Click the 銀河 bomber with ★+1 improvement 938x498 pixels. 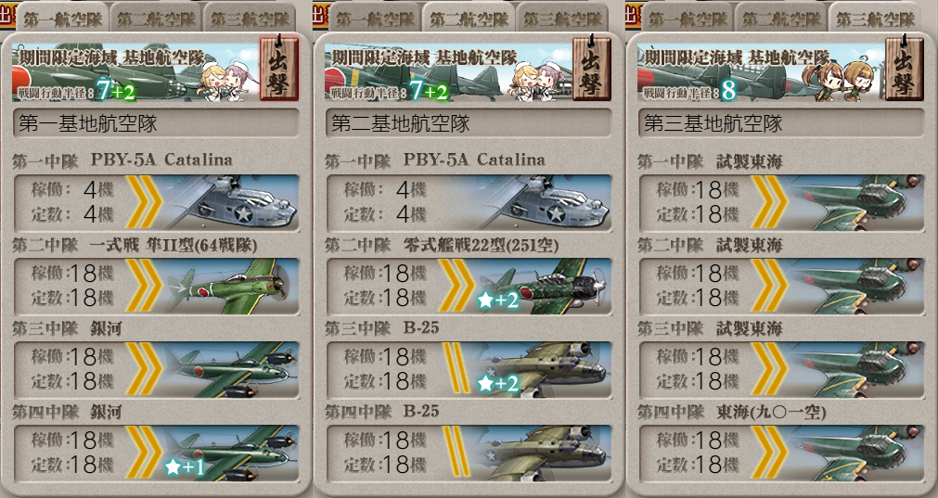click(156, 453)
